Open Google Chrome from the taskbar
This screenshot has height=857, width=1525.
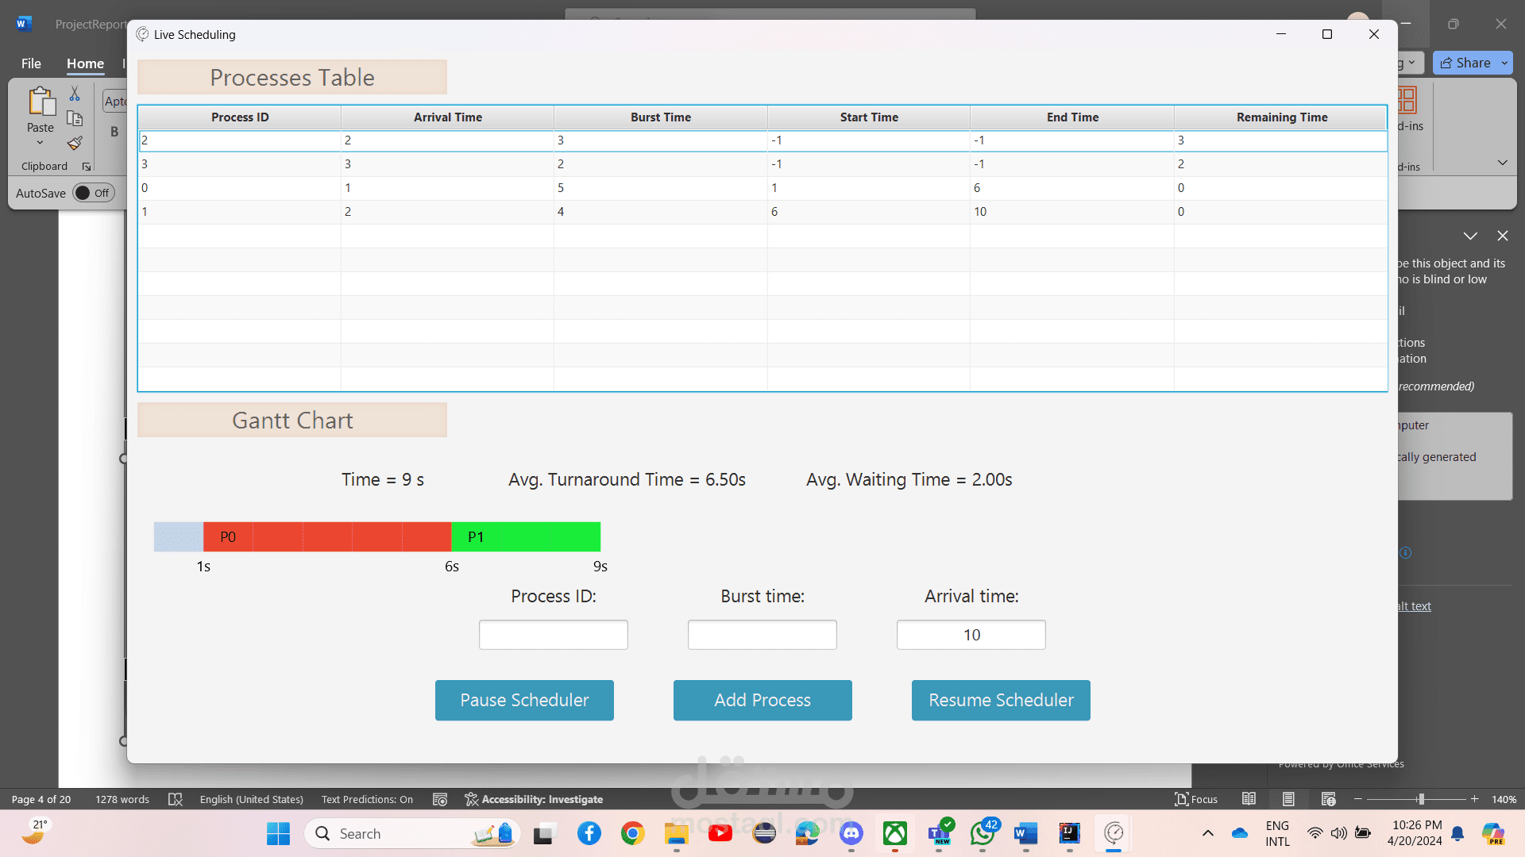point(633,833)
